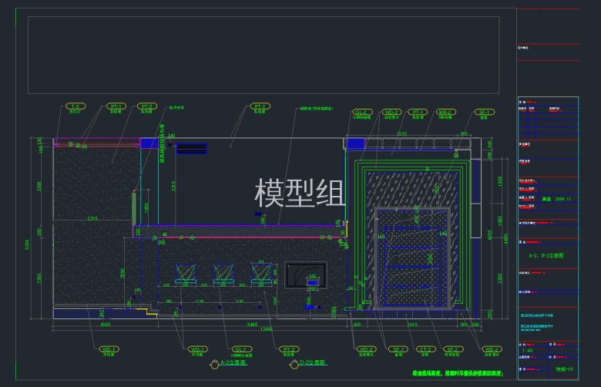601x387 pixels.
Task: Select the GL-2 callout tag at top
Action: click(362, 113)
